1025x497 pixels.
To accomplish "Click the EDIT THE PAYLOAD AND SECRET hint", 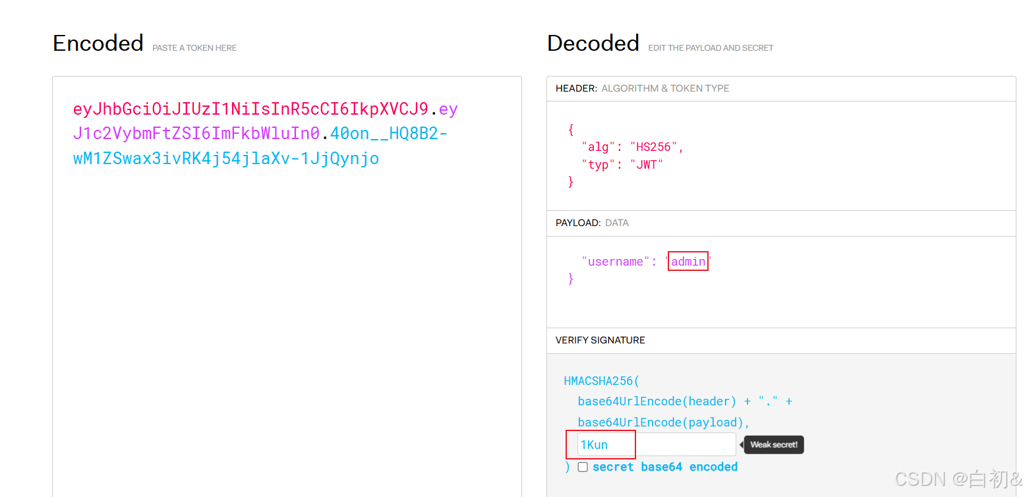I will [711, 48].
